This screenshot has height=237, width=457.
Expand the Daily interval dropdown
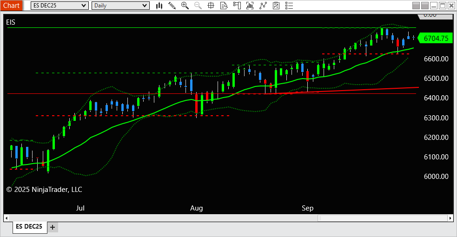(x=120, y=6)
